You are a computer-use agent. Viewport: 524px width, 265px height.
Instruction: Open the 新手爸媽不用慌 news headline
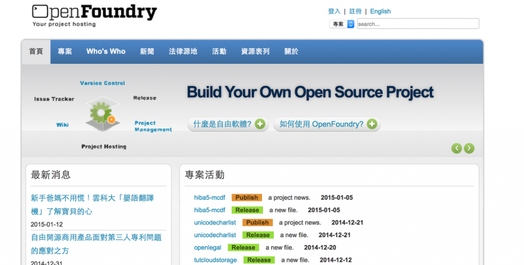click(92, 205)
